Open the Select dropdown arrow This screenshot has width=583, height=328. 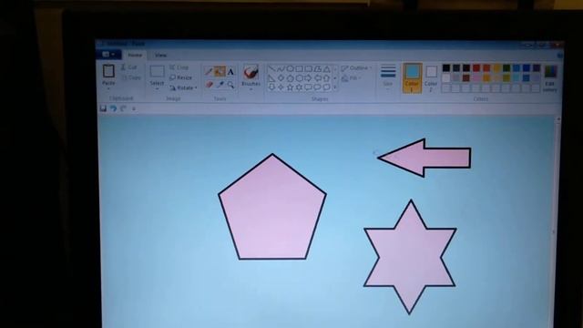157,89
